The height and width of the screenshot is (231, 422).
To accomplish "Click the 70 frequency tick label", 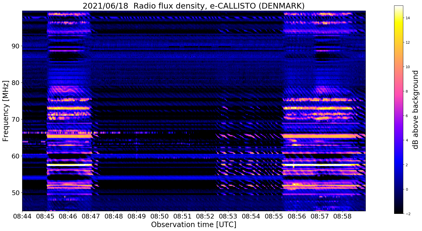I will click(15, 119).
